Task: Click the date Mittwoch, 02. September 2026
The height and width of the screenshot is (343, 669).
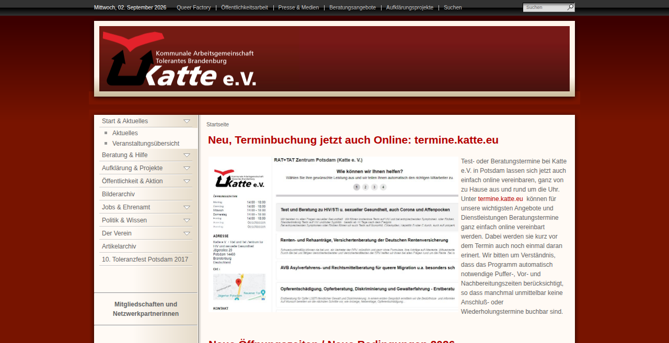Action: [130, 7]
